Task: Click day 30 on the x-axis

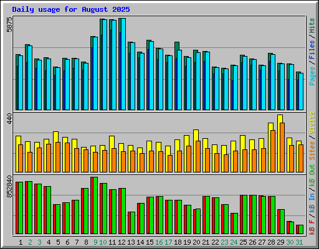Action: click(290, 242)
